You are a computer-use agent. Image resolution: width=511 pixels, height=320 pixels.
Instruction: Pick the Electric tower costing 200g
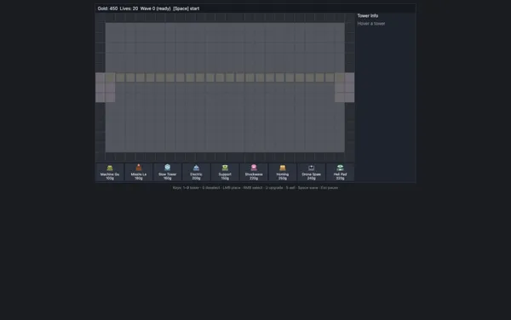pos(196,172)
